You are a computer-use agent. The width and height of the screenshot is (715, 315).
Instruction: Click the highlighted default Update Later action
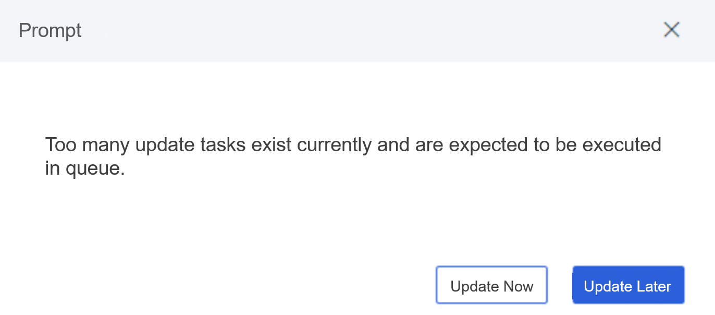627,285
